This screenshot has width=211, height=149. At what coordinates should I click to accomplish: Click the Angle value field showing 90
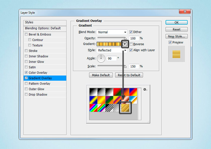coord(111,58)
